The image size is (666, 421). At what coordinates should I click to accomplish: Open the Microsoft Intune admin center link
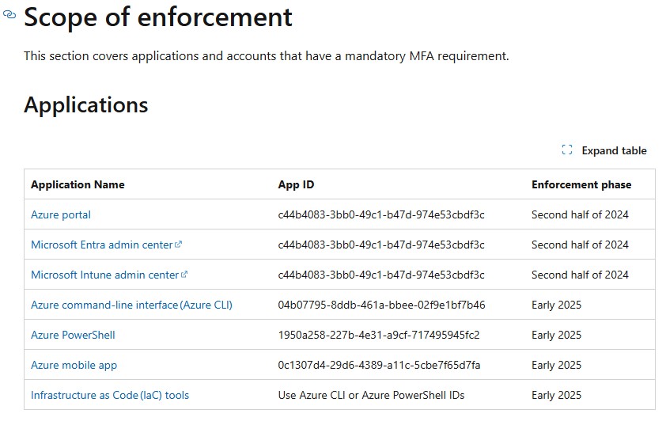tap(105, 275)
